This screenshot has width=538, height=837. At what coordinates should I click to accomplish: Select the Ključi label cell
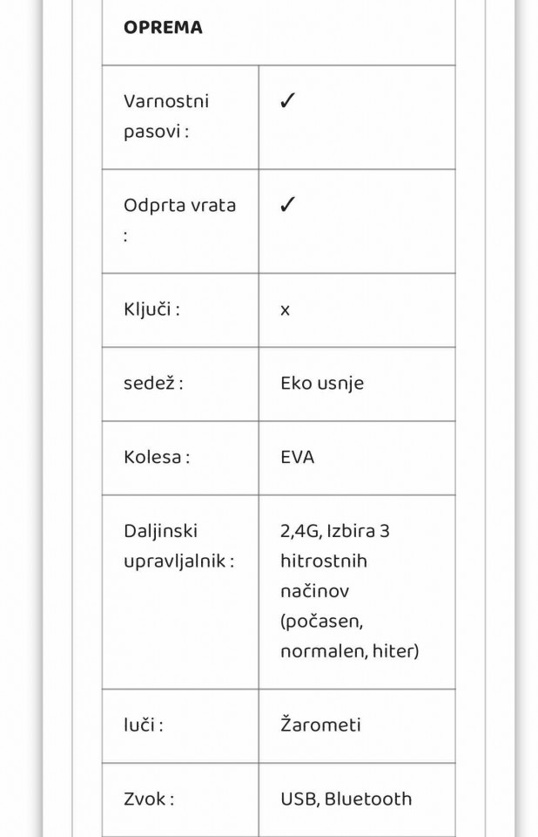click(x=180, y=310)
